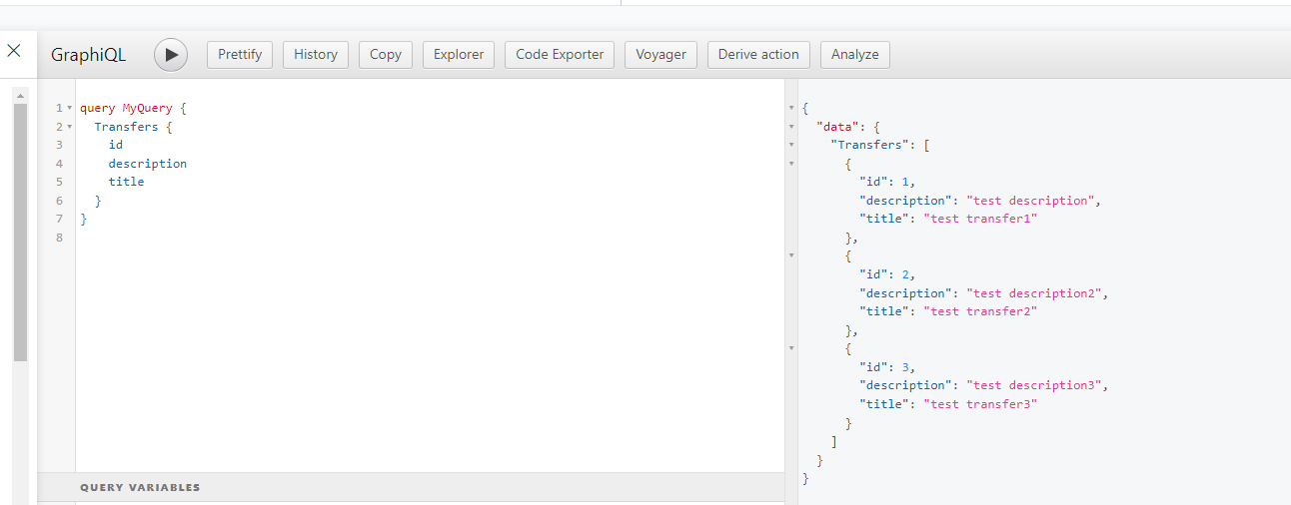Expand the Query Variables panel
1291x505 pixels.
click(140, 487)
